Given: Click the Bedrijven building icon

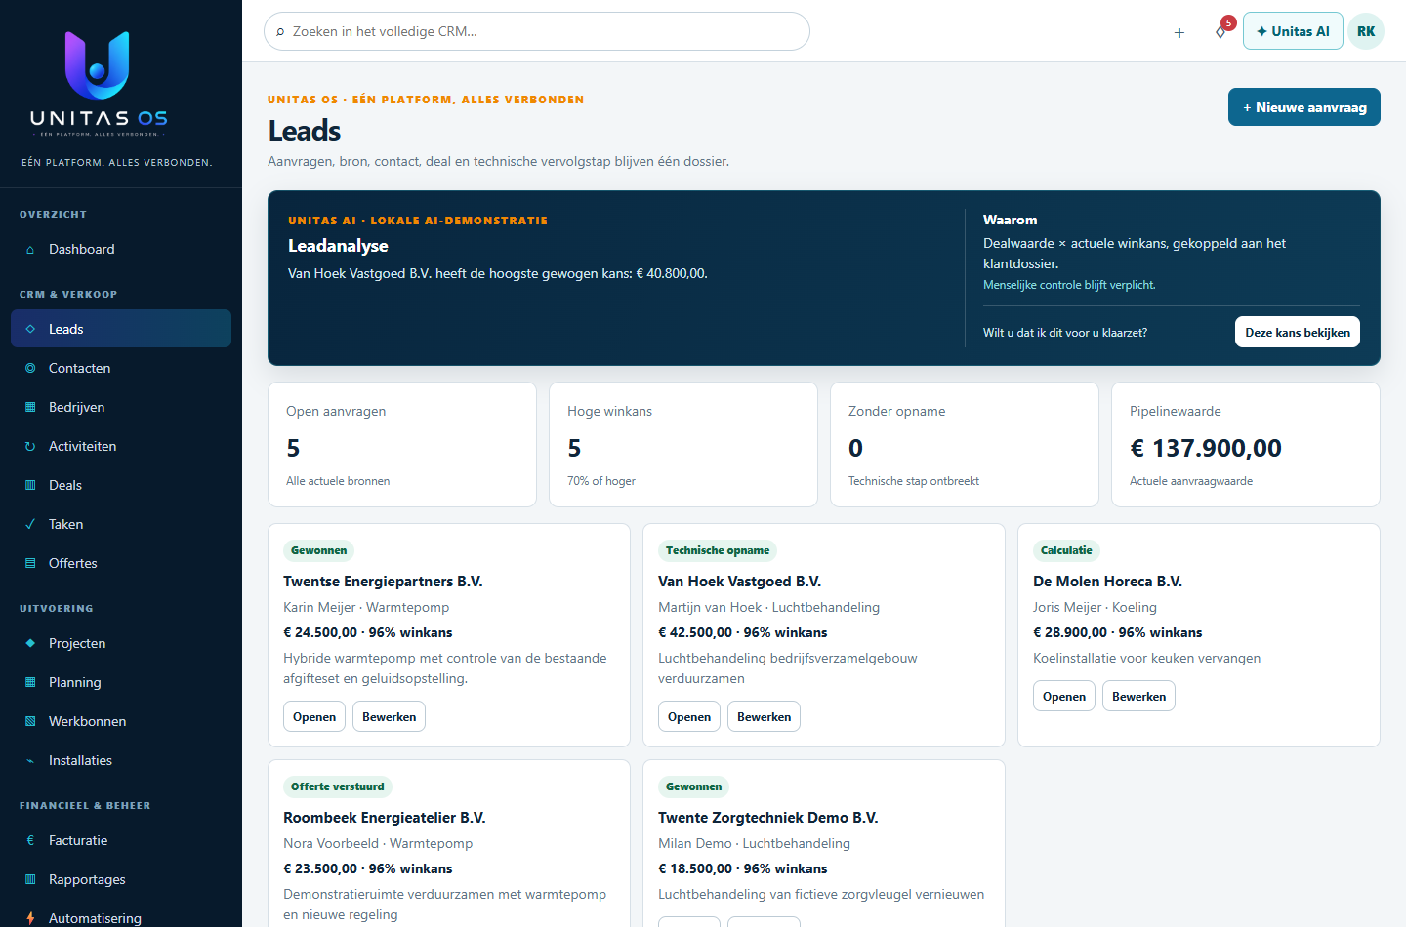Looking at the screenshot, I should (30, 407).
